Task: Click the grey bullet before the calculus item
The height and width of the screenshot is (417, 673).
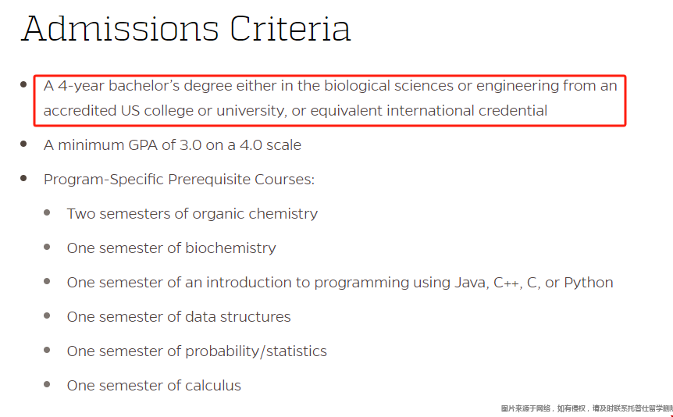Action: tap(47, 384)
